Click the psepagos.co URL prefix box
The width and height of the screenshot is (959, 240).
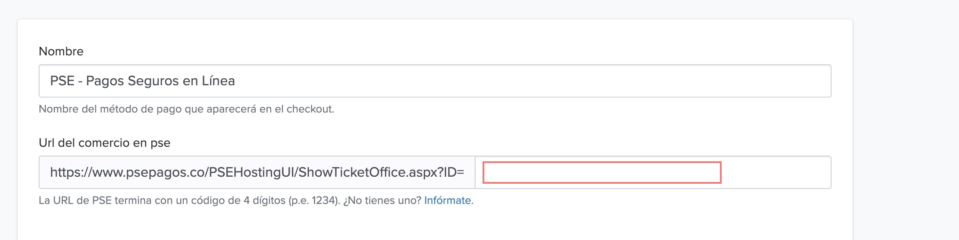coord(257,172)
